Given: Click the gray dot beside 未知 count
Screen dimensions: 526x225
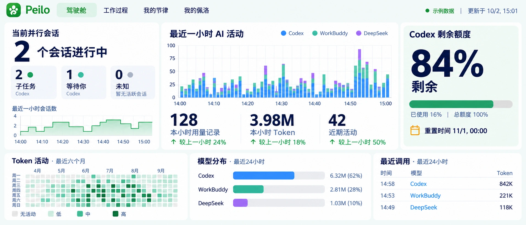Looking at the screenshot, I should tap(130, 75).
